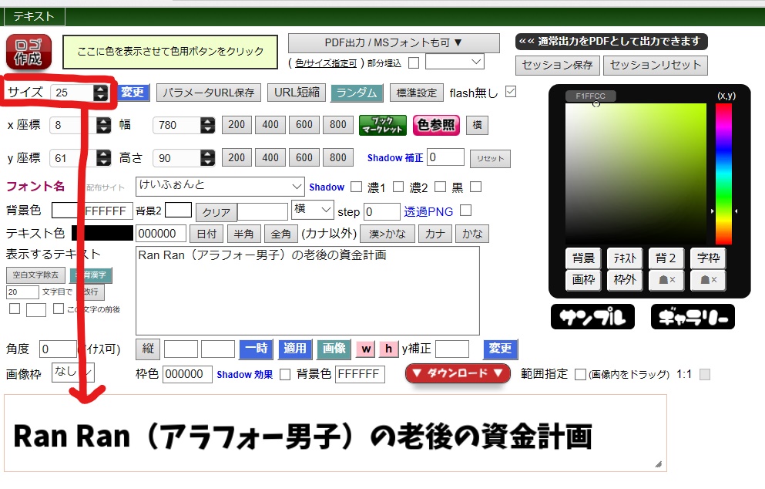Click the black テキスト色 swatch
Screen dimensions: 765x489
click(102, 233)
